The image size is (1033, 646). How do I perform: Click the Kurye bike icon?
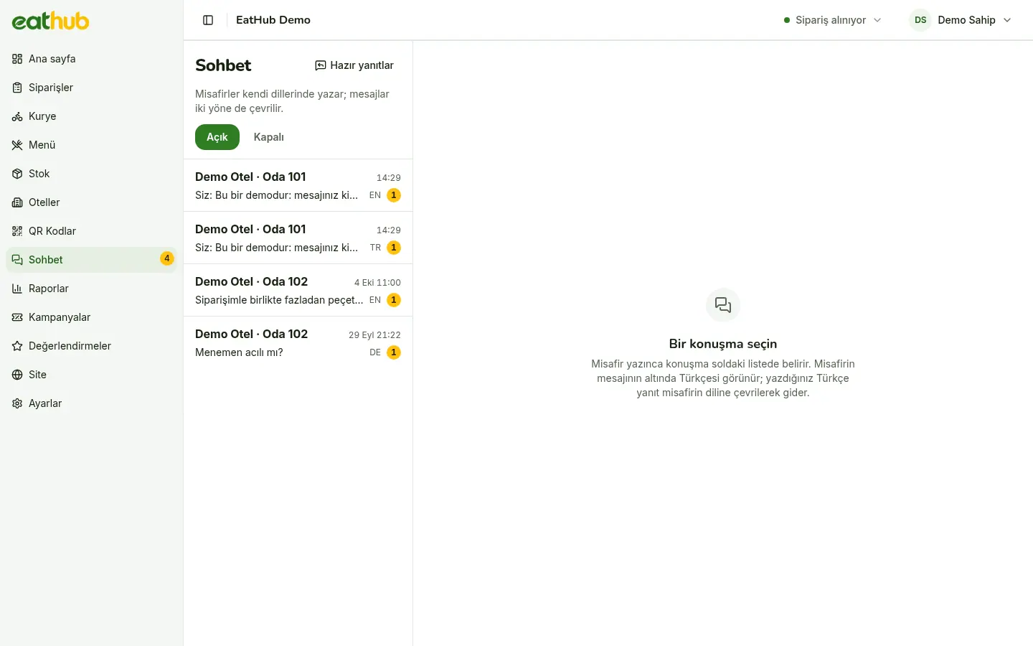[x=17, y=116]
